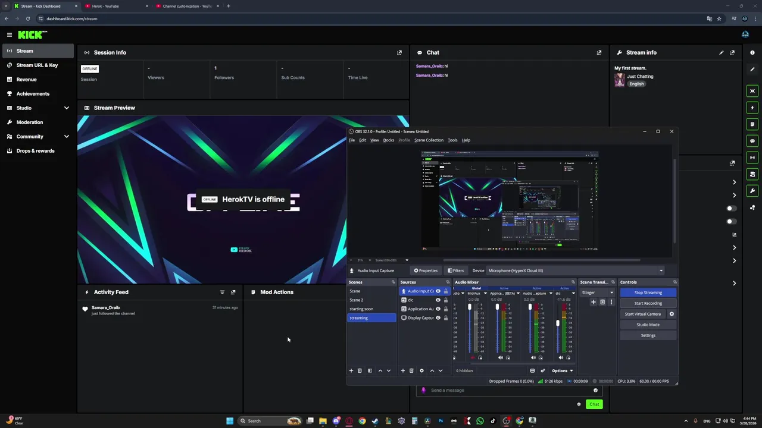This screenshot has height=428, width=762.
Task: Open virtual camera settings gear
Action: click(x=672, y=314)
